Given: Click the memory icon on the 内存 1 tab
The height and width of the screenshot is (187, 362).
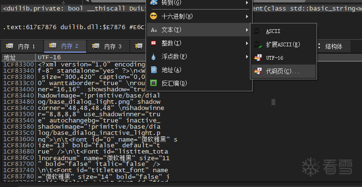Looking at the screenshot, I should click(9, 46).
